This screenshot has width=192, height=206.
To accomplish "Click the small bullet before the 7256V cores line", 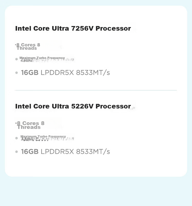I will click(16, 45).
